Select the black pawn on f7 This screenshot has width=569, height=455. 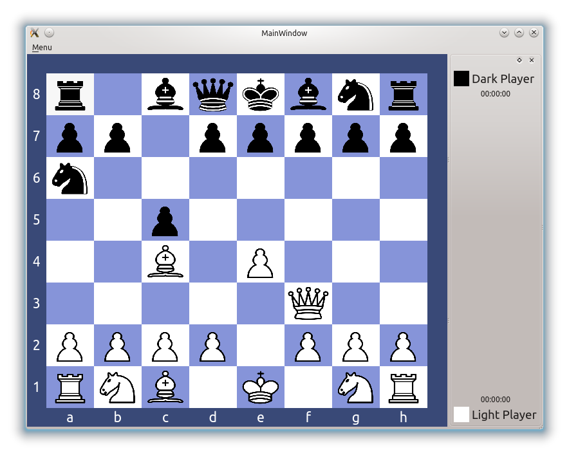308,136
